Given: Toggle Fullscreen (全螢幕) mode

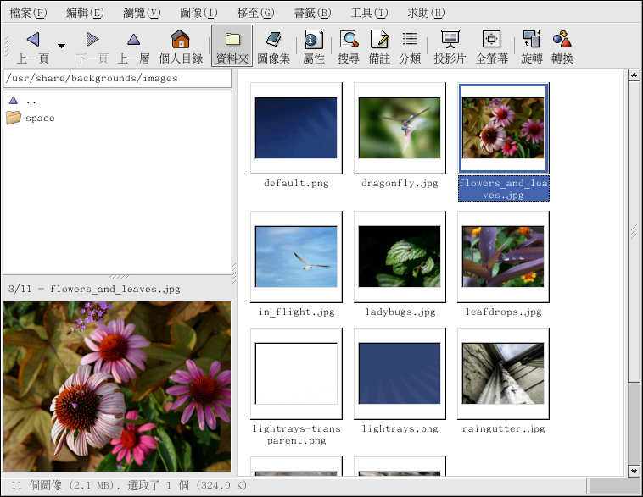Looking at the screenshot, I should 491,40.
